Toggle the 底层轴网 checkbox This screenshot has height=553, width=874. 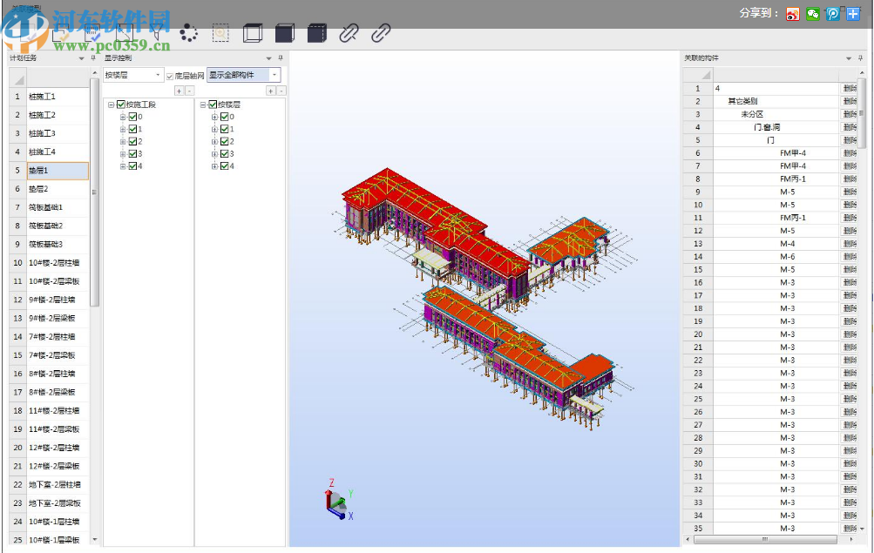point(170,76)
